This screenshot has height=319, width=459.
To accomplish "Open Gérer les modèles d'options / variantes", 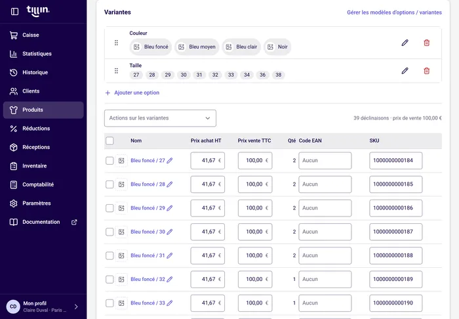I will point(394,12).
